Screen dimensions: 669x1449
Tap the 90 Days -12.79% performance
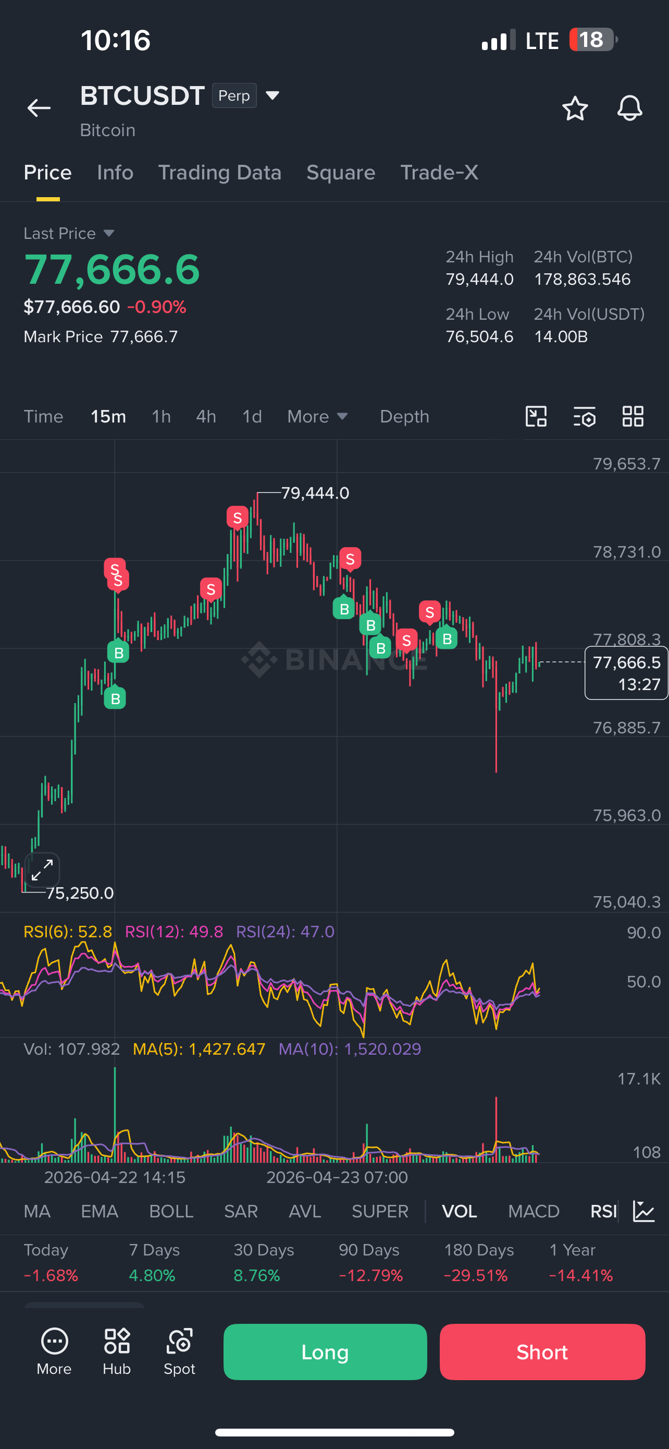point(371,1262)
